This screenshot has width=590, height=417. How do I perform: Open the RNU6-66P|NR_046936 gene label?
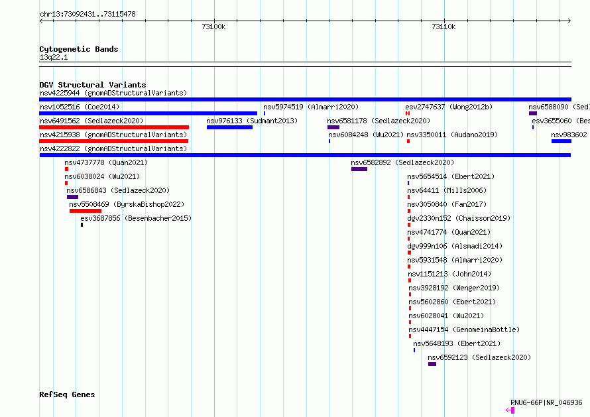546,402
